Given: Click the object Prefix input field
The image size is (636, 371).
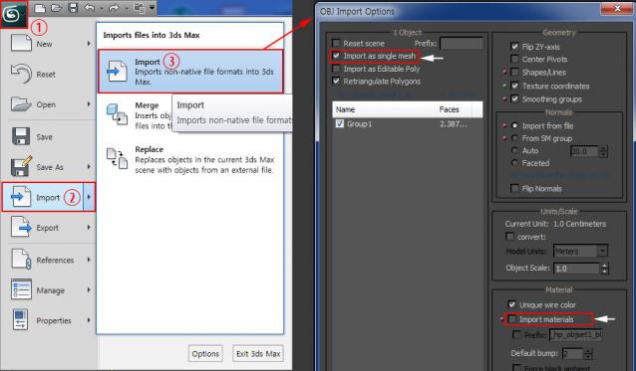Looking at the screenshot, I should [x=462, y=43].
